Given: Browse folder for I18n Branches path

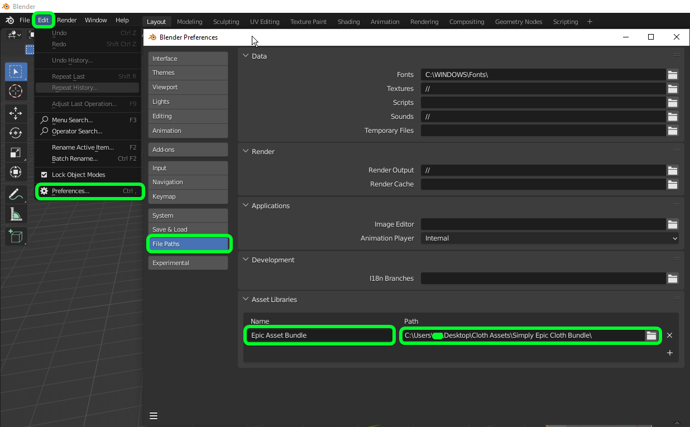Looking at the screenshot, I should click(x=672, y=278).
